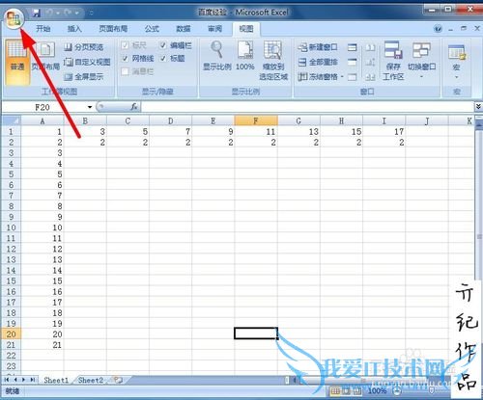Click Insert Worksheet tab icon
Image resolution: width=483 pixels, height=400 pixels.
click(x=118, y=380)
